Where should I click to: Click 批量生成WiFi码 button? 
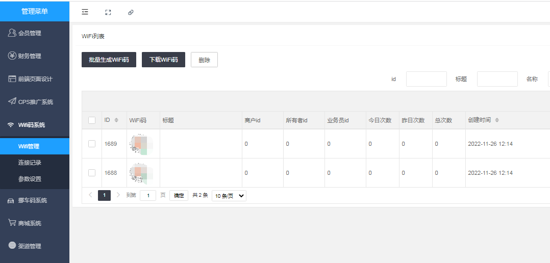pyautogui.click(x=109, y=60)
